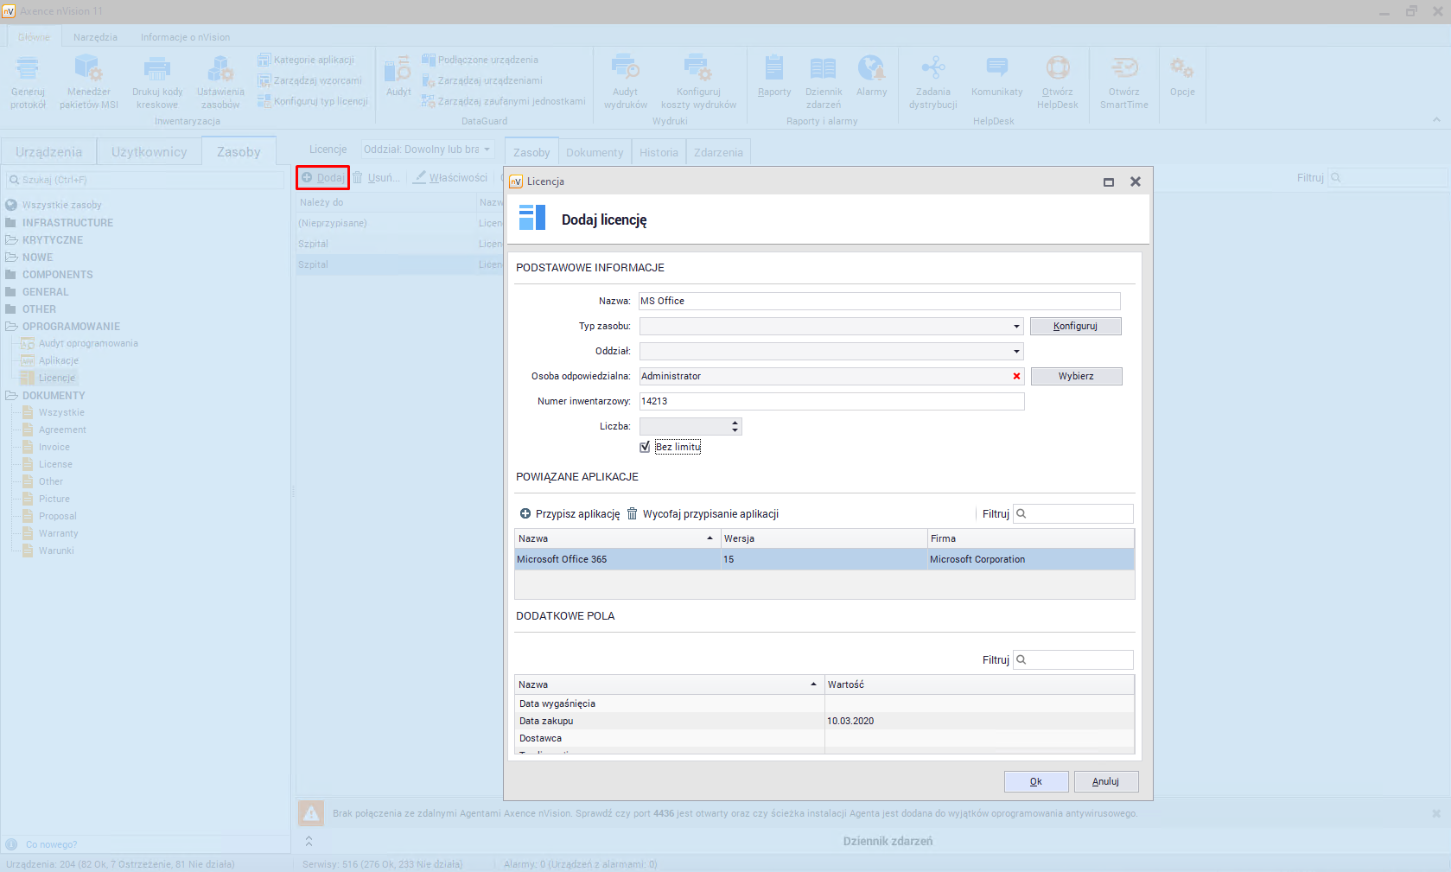
Task: Click the Zadania dystrybucji icon
Action: 932,68
